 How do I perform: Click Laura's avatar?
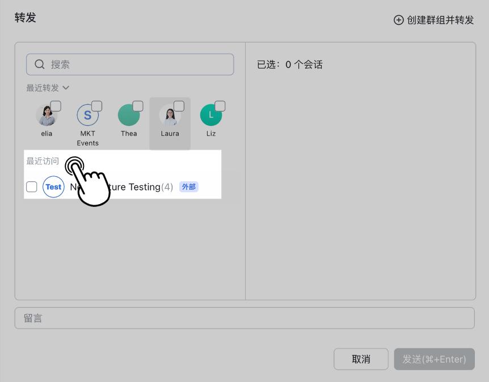coord(170,115)
